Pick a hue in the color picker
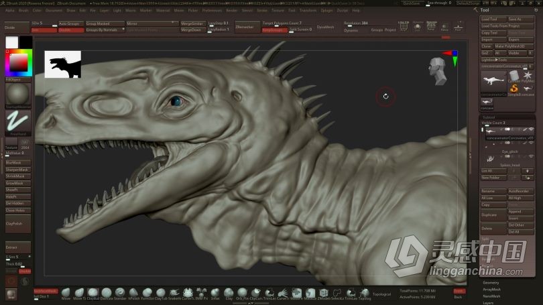The image size is (543, 305). 19,62
